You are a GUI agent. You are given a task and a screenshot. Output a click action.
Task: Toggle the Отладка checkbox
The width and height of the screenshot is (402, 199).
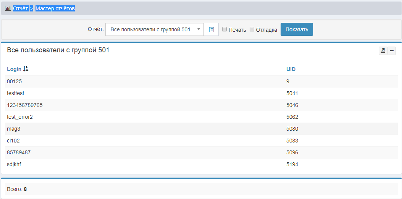click(252, 29)
